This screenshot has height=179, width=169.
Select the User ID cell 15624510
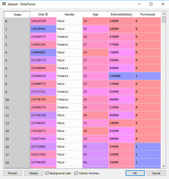(x=43, y=21)
